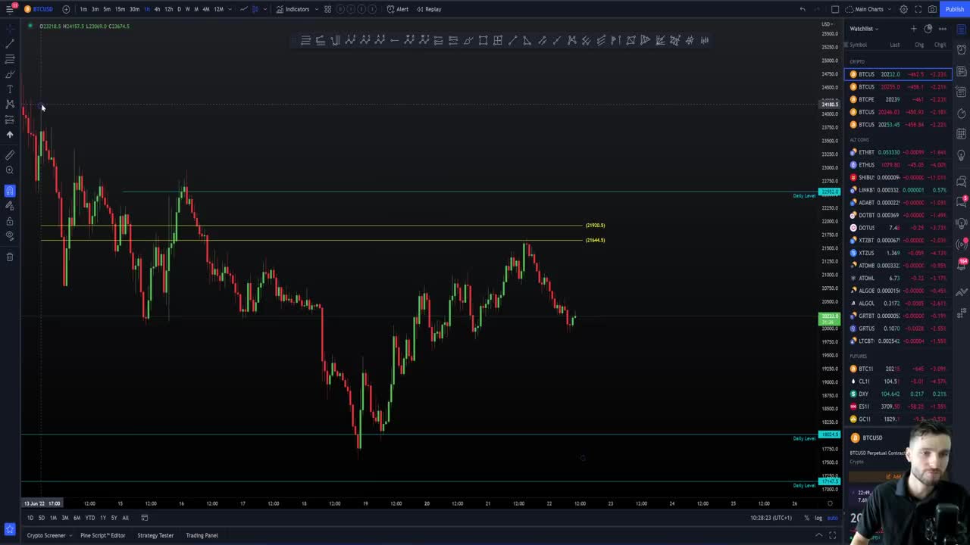Expand the timeframe interval dropdown
Screen dimensions: 970x545
pos(230,9)
